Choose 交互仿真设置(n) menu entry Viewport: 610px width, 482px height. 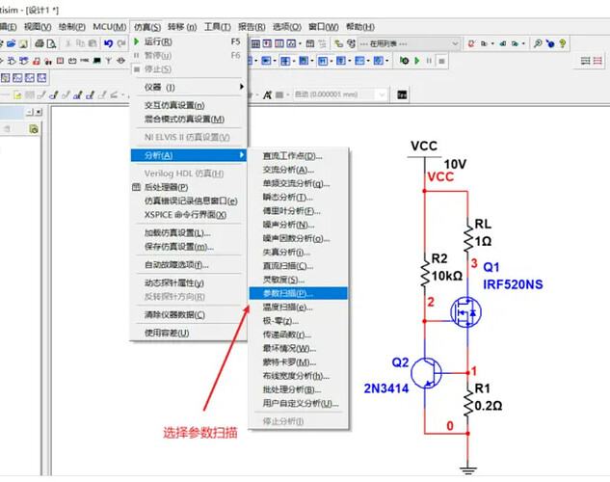[188, 105]
